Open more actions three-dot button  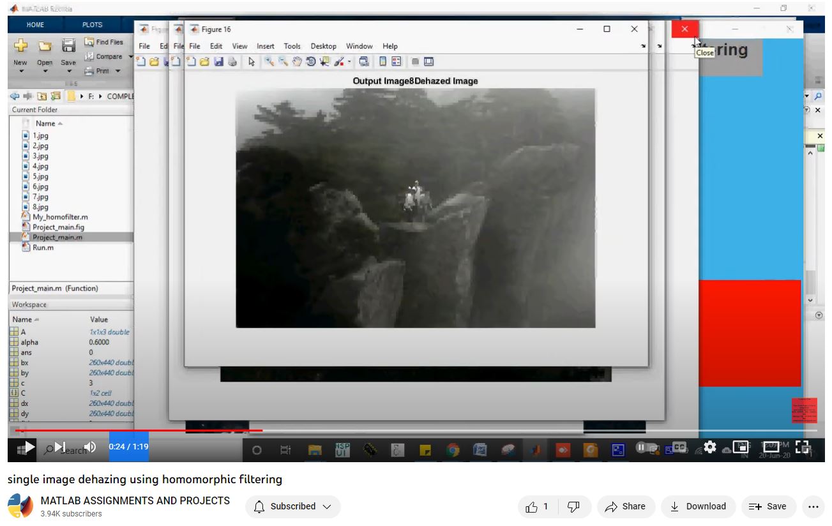pyautogui.click(x=812, y=506)
